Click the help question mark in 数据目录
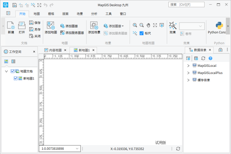Image resolution: width=231 pixels, height=154 pixels. [x=210, y=58]
